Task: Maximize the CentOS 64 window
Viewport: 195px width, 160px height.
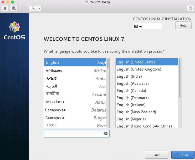Action: [x=13, y=2]
